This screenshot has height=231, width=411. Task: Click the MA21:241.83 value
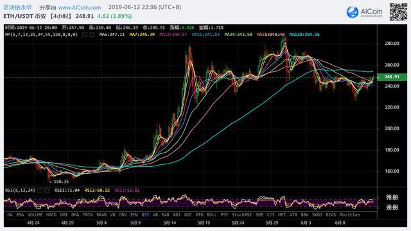click(205, 35)
